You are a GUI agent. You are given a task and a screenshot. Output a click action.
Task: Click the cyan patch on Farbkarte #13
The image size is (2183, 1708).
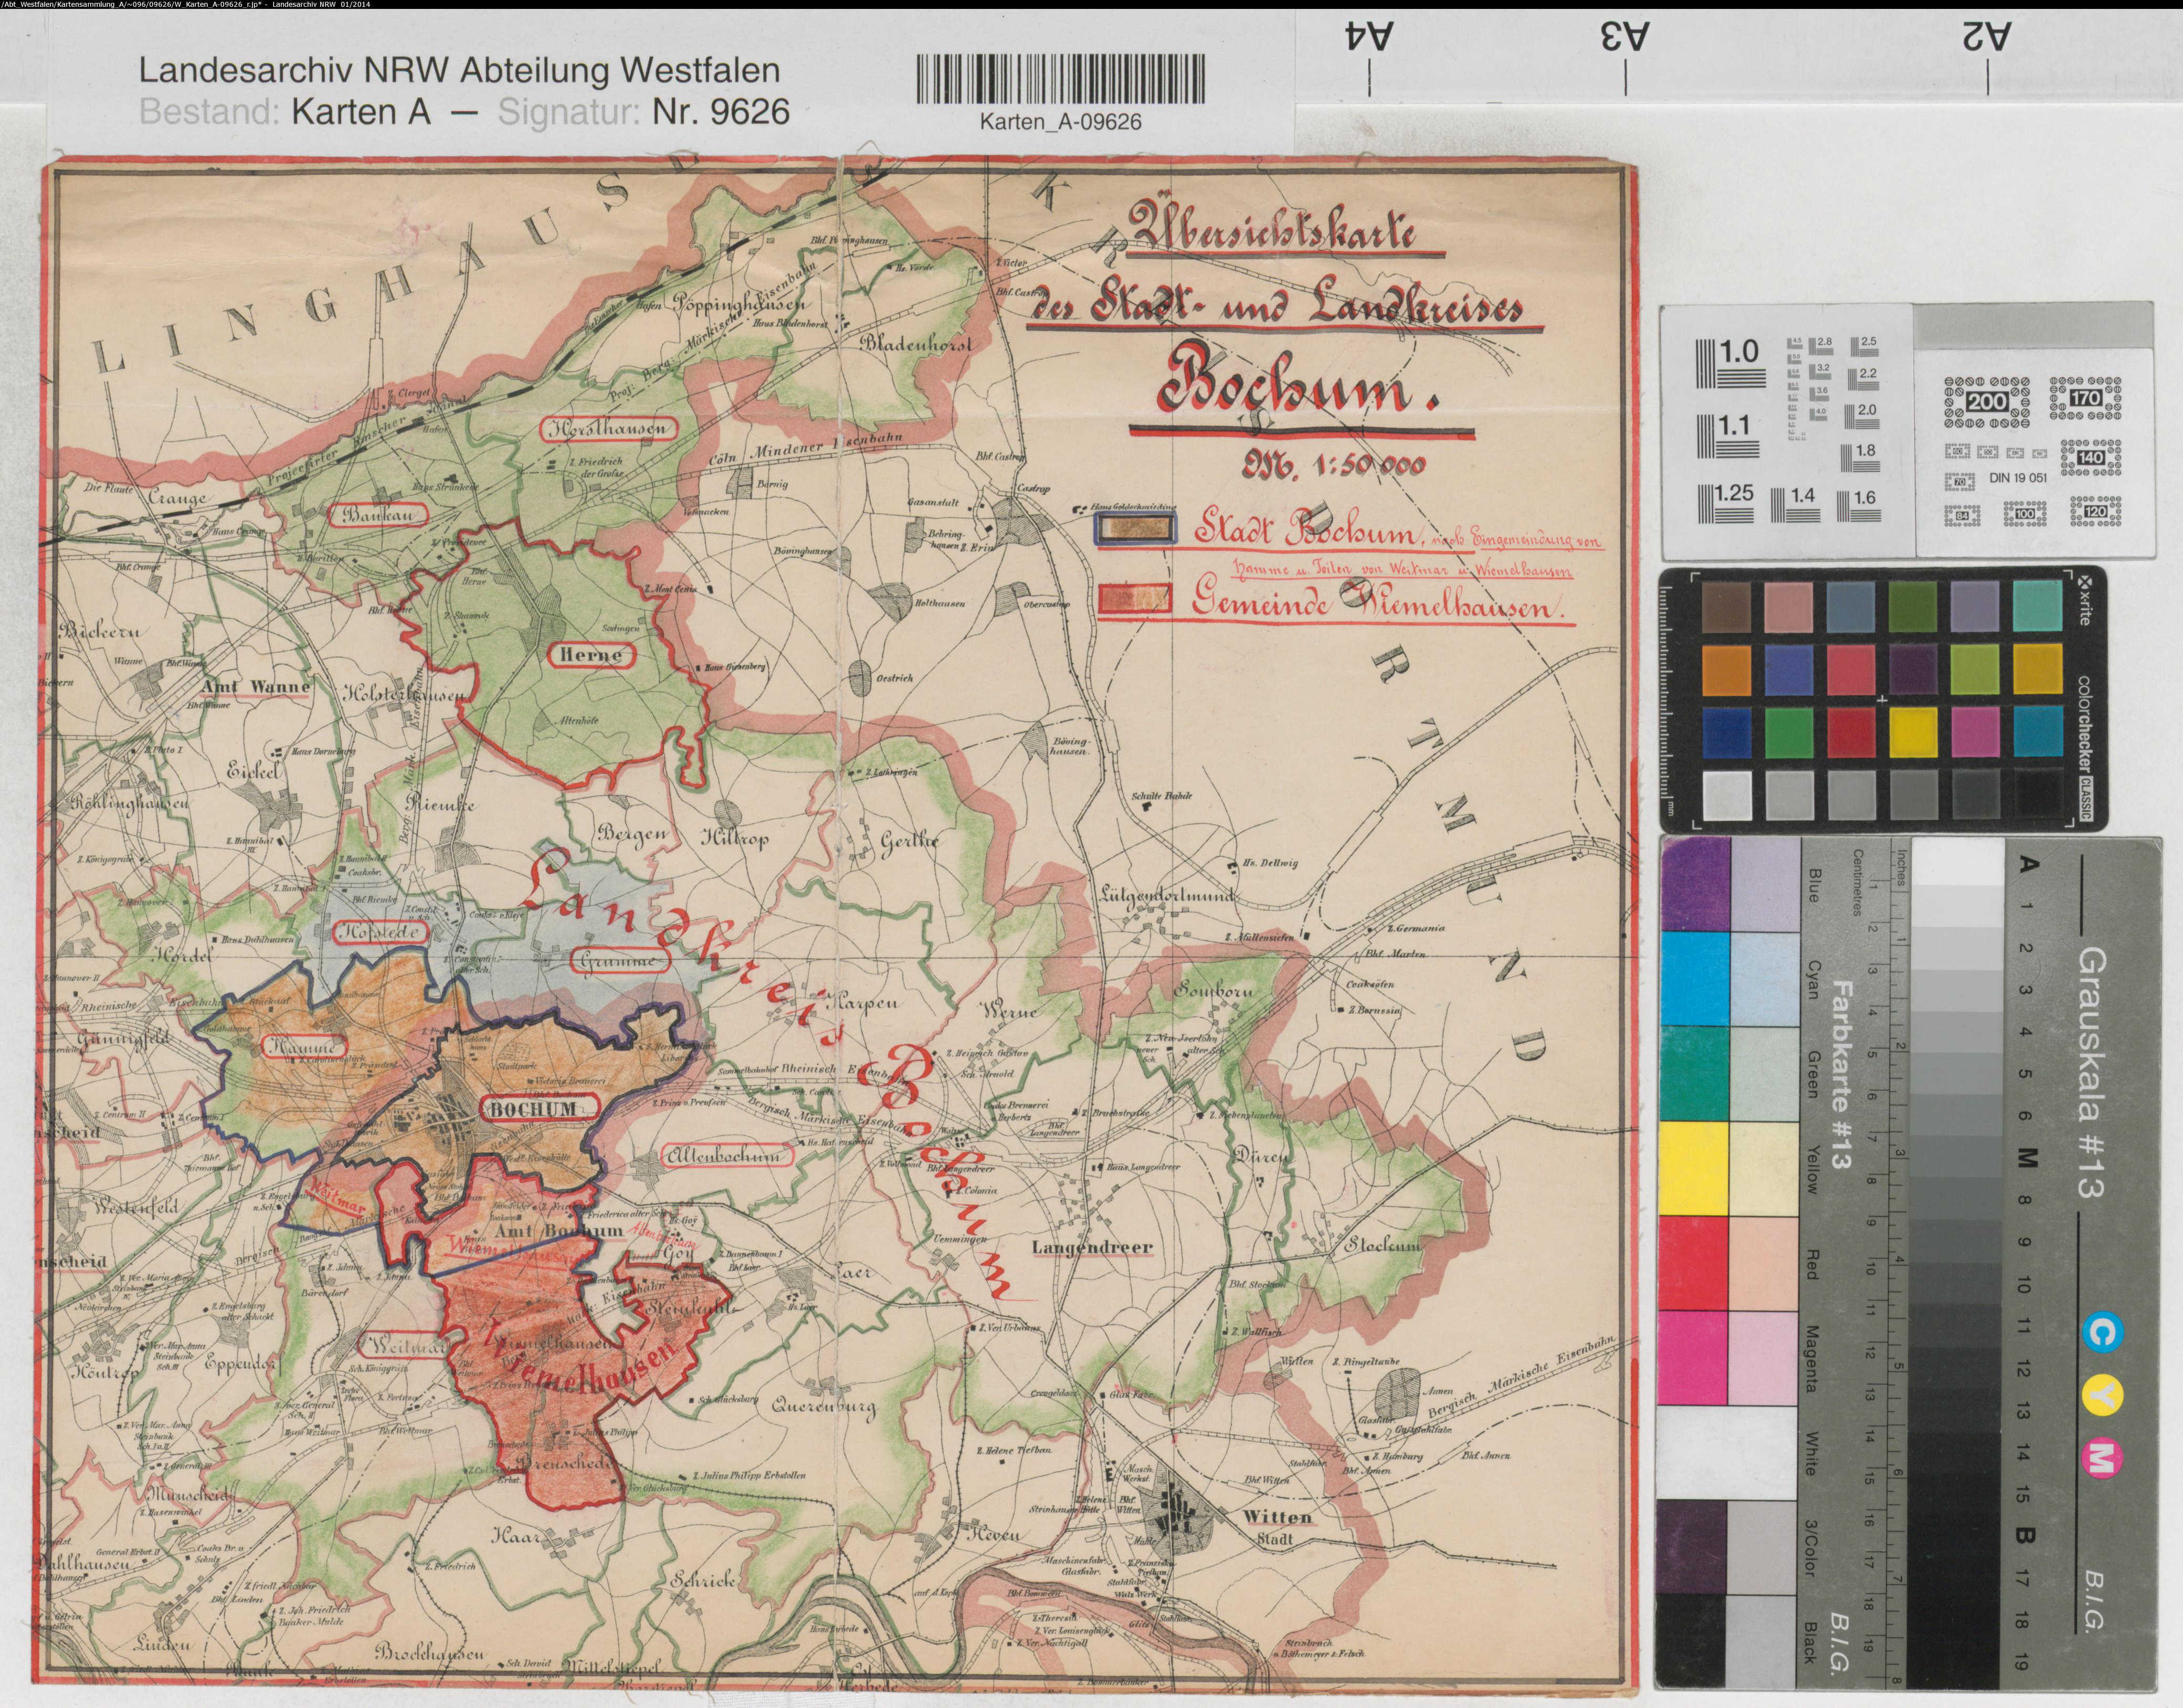[x=1695, y=979]
